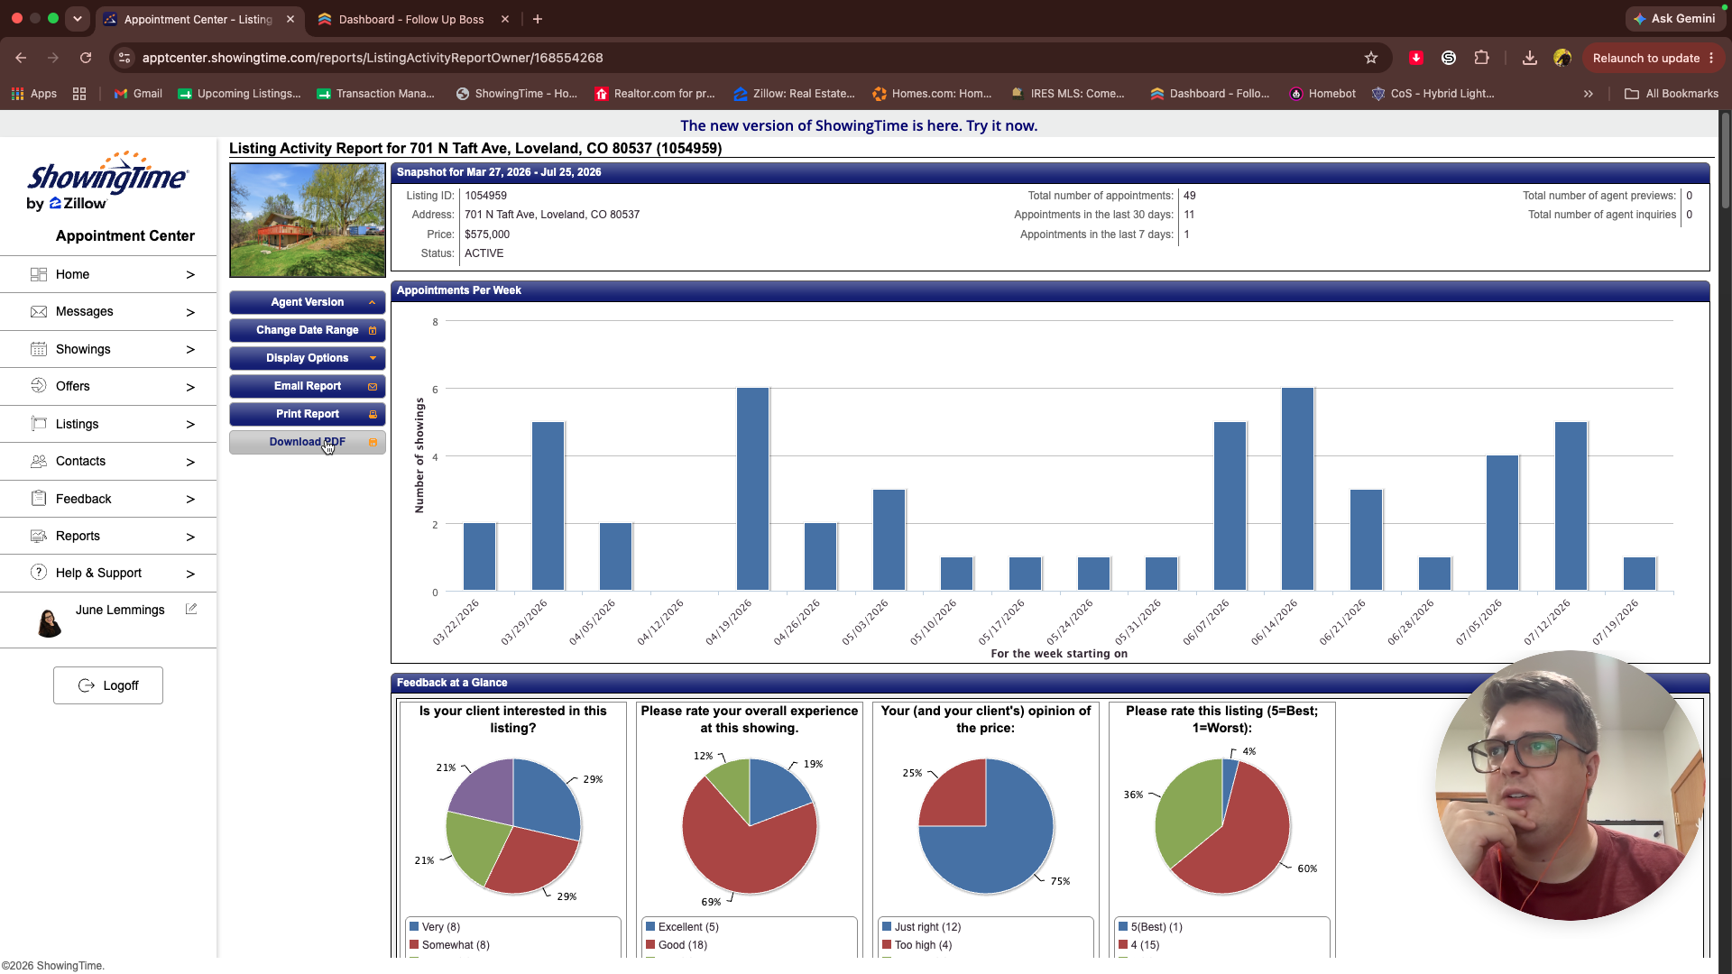The width and height of the screenshot is (1732, 974).
Task: Click the Contacts people icon
Action: [39, 461]
